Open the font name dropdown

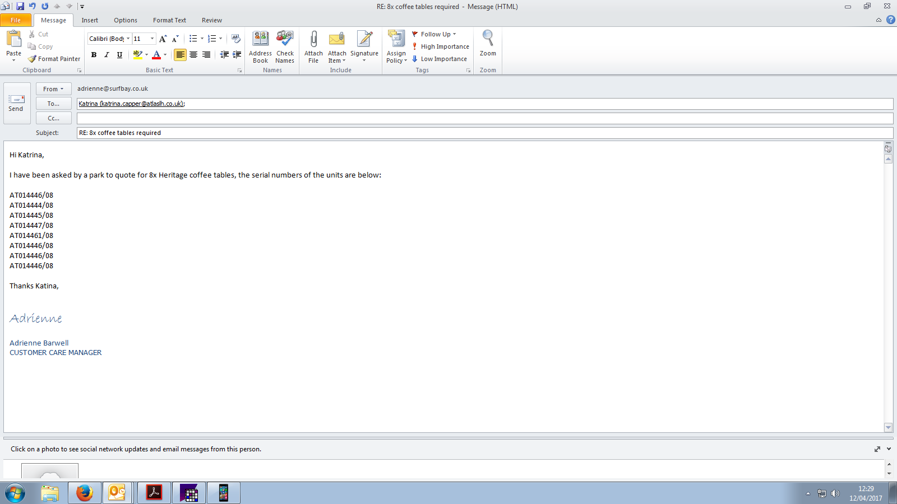[x=128, y=39]
